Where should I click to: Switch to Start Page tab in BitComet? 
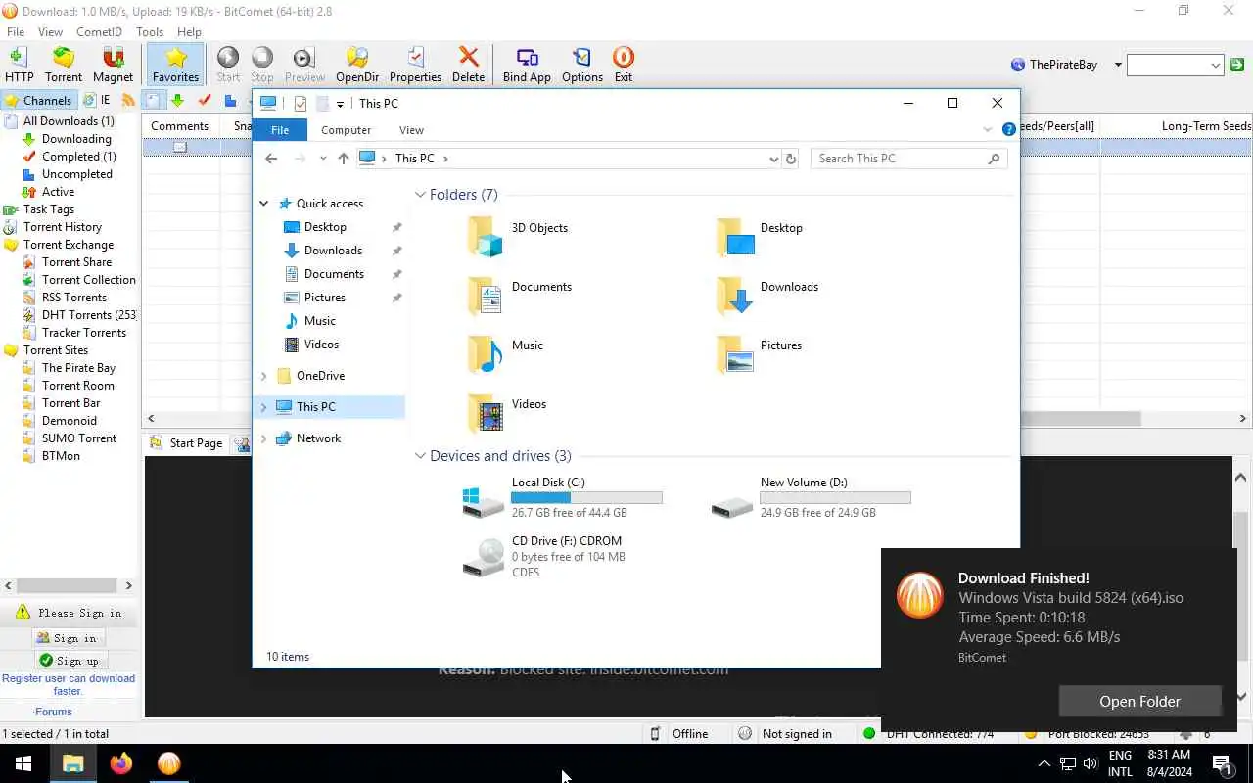click(x=187, y=443)
